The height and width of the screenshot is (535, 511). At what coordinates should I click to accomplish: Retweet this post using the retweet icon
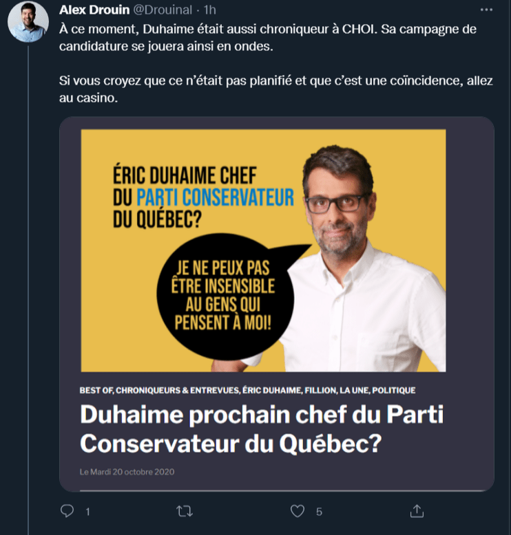pos(184,511)
